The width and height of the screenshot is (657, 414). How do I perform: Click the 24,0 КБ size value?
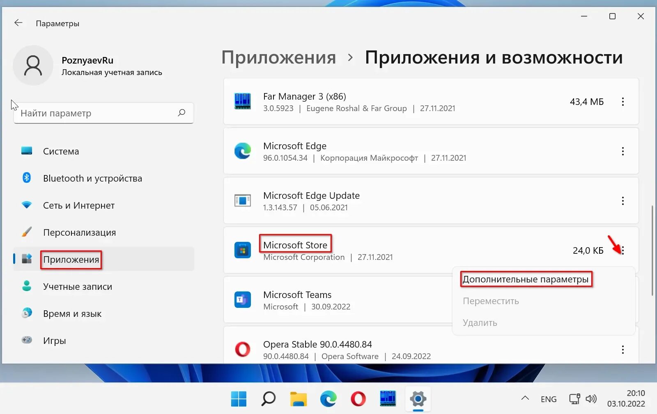point(588,250)
